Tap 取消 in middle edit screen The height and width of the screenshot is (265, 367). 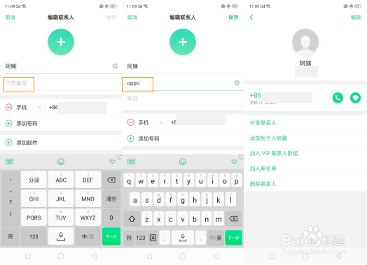132,17
